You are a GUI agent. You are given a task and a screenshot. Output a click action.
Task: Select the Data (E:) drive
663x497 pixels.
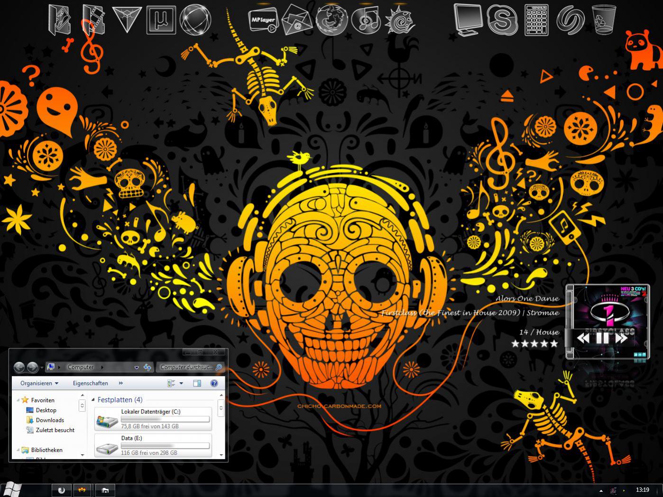[153, 445]
